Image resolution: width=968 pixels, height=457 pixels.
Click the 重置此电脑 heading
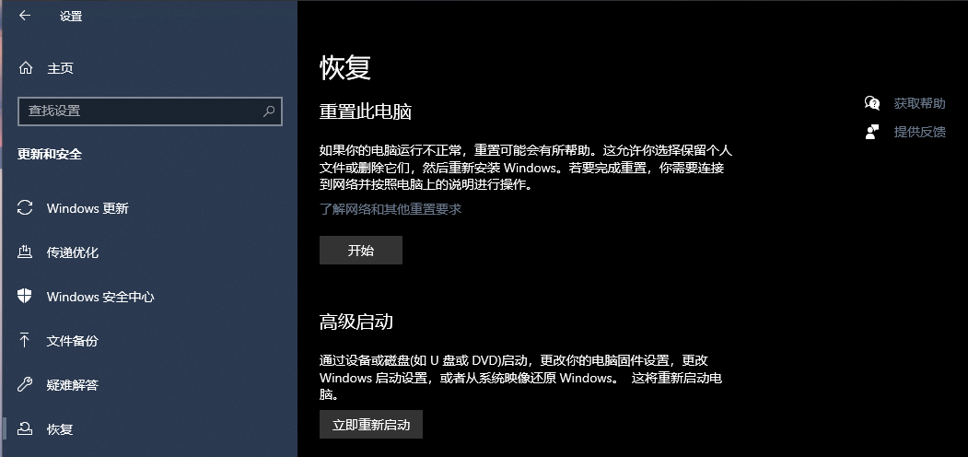click(366, 111)
